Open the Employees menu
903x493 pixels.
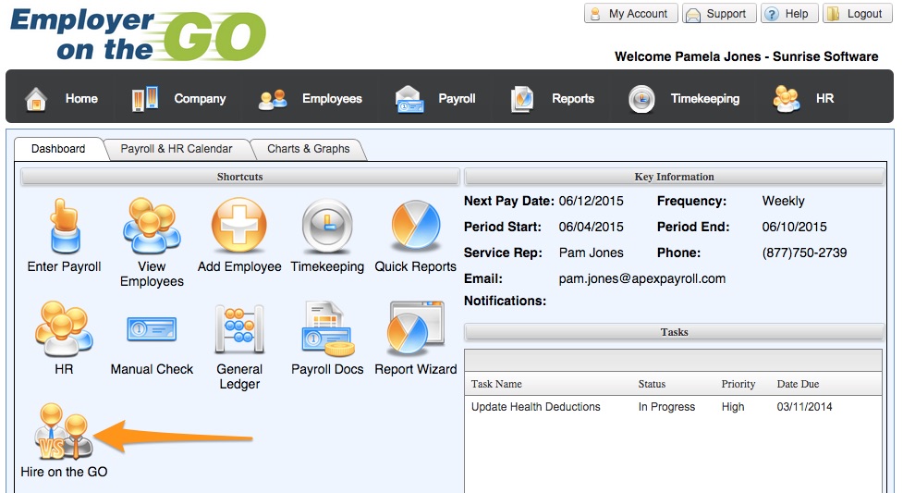pyautogui.click(x=332, y=99)
